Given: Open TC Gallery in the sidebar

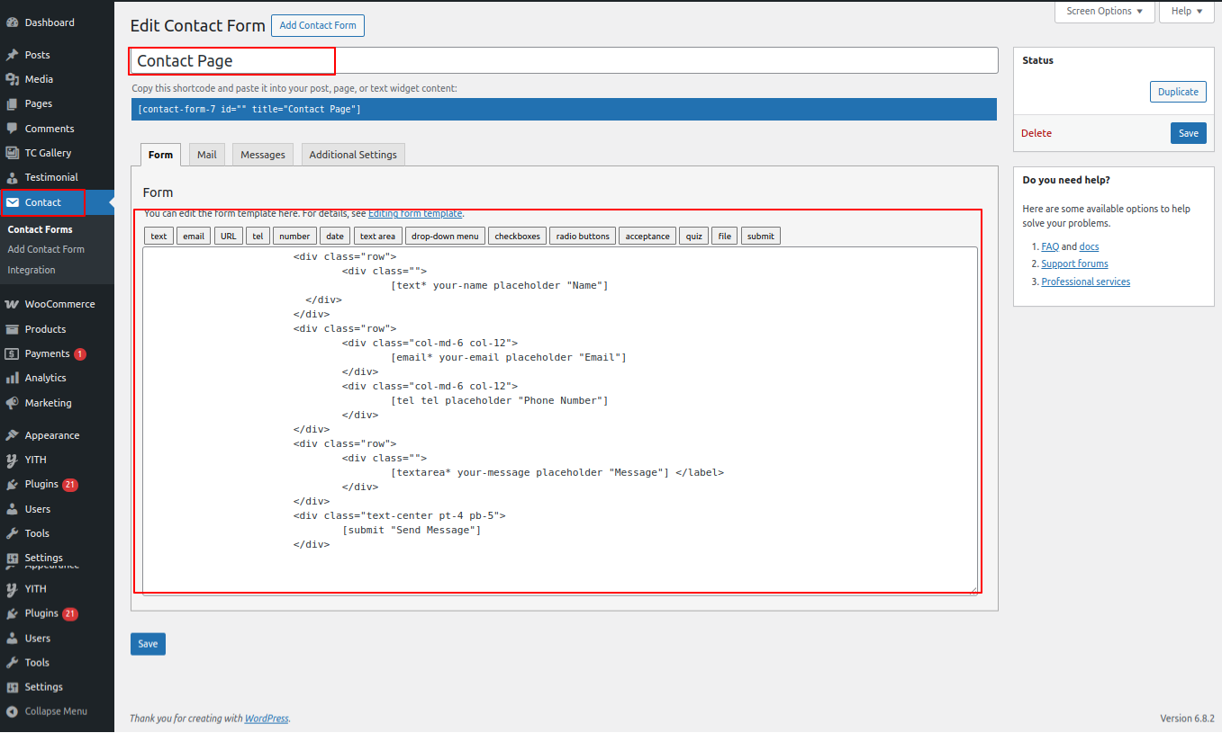Looking at the screenshot, I should pos(48,153).
